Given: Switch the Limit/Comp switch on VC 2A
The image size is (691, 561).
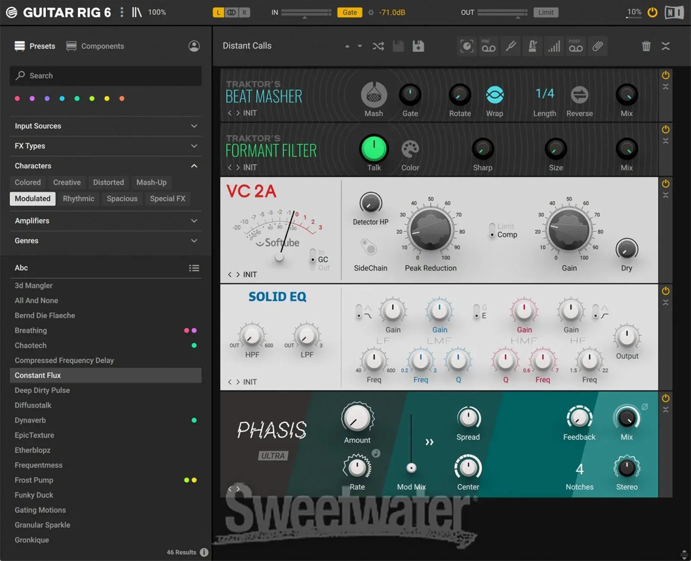Looking at the screenshot, I should pyautogui.click(x=492, y=230).
